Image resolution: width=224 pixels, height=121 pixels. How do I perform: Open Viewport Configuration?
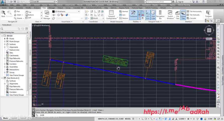point(111,15)
